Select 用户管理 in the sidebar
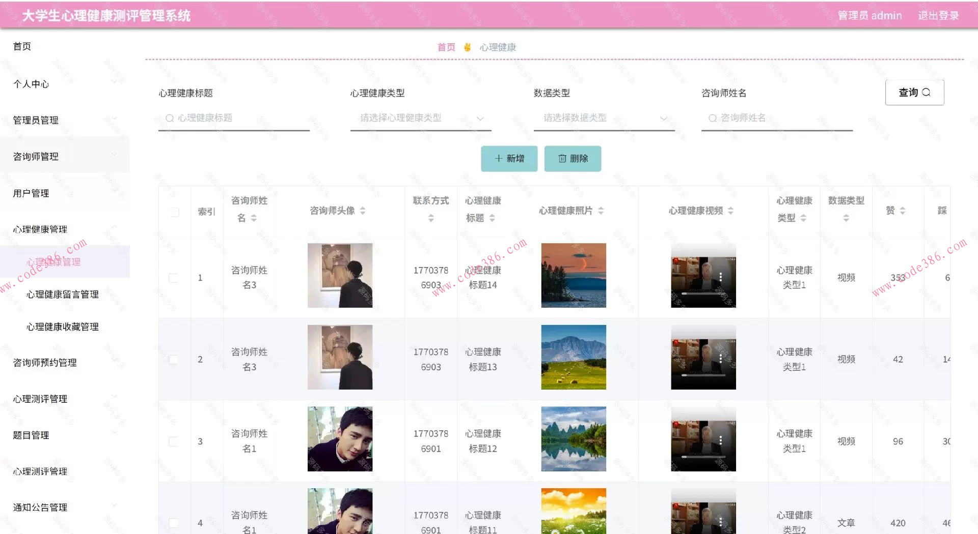978x534 pixels. [31, 193]
